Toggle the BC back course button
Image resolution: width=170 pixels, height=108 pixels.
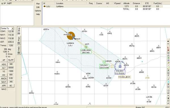[x=11, y=86]
